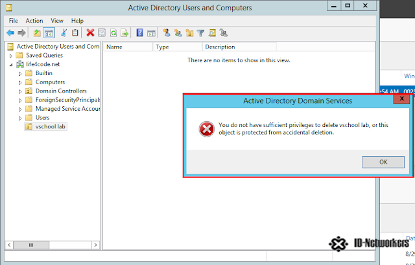Open the Help menu
This screenshot has height=265, width=415.
(x=77, y=21)
